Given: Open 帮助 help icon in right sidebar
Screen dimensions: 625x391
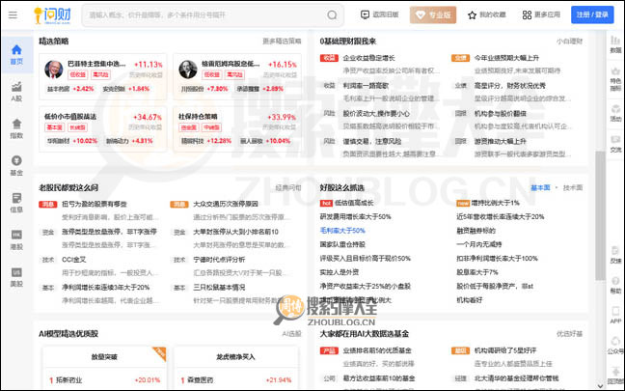Looking at the screenshot, I should pos(615,285).
